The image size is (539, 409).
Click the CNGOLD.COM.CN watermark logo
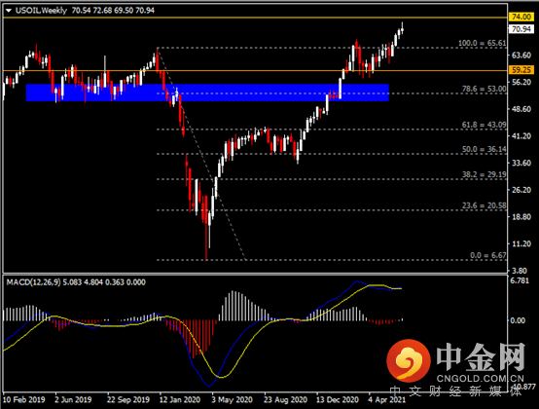455,362
